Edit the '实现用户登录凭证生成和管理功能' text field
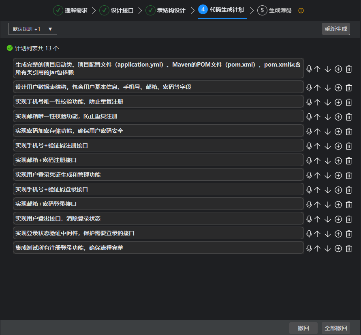Image resolution: width=361 pixels, height=335 pixels. tap(158, 175)
